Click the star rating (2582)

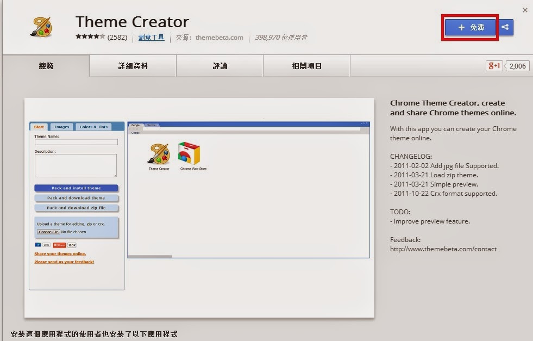click(101, 37)
